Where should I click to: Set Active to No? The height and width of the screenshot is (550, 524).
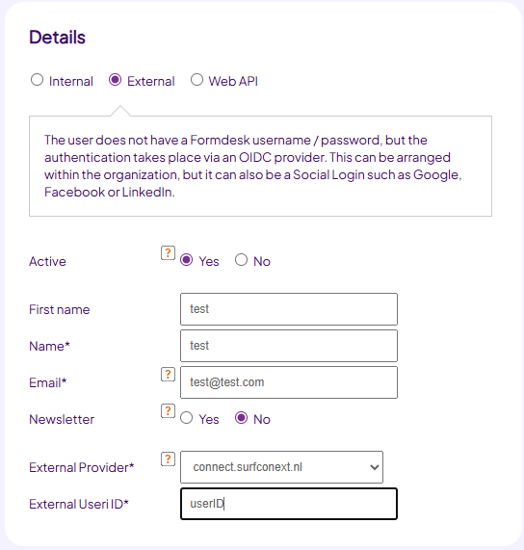241,260
